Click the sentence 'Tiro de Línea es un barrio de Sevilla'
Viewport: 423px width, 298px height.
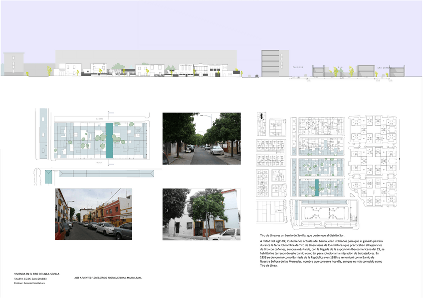point(305,235)
